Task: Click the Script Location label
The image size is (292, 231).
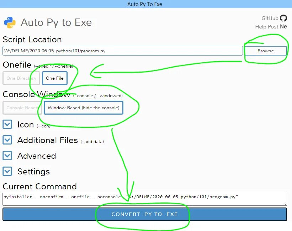Action: tap(32, 40)
